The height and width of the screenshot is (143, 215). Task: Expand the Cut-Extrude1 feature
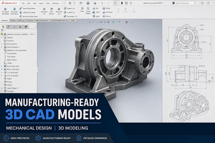tap(2, 73)
